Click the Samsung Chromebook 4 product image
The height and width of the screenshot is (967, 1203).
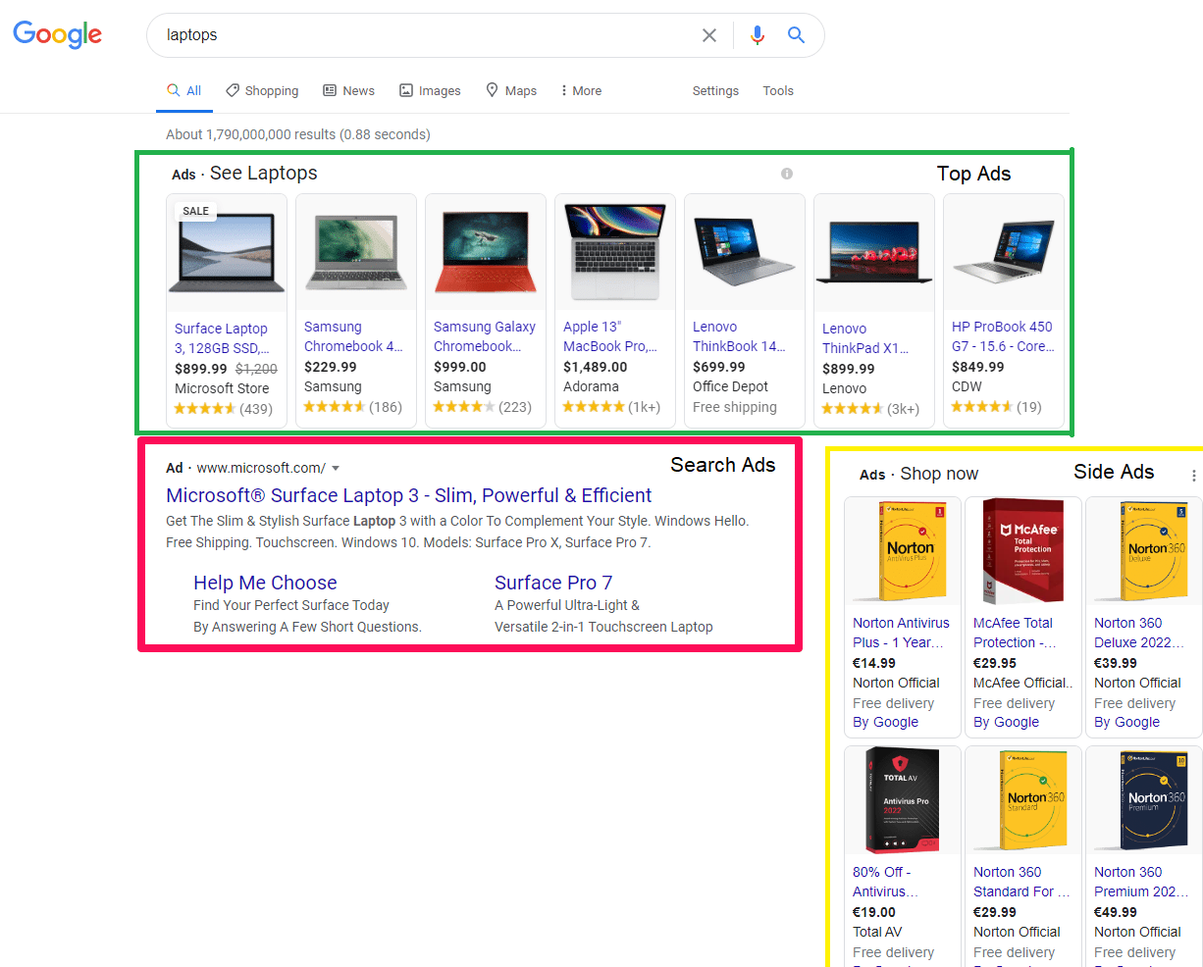point(356,253)
